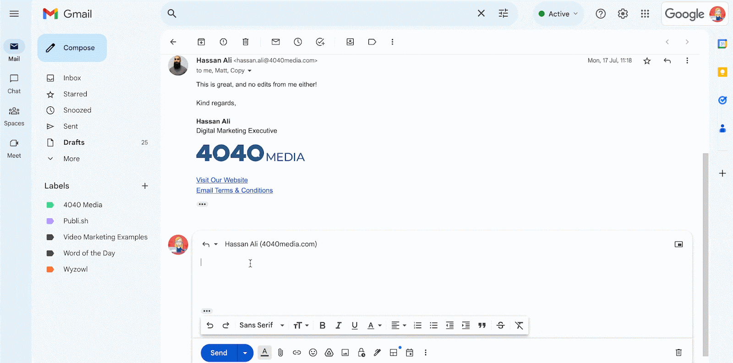Toggle bold formatting in the reply
This screenshot has height=363, width=733.
(x=323, y=325)
